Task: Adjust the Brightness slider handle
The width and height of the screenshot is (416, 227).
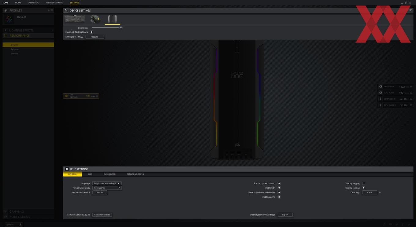Action: [121, 28]
